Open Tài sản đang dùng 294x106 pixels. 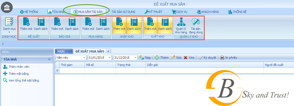[196, 25]
